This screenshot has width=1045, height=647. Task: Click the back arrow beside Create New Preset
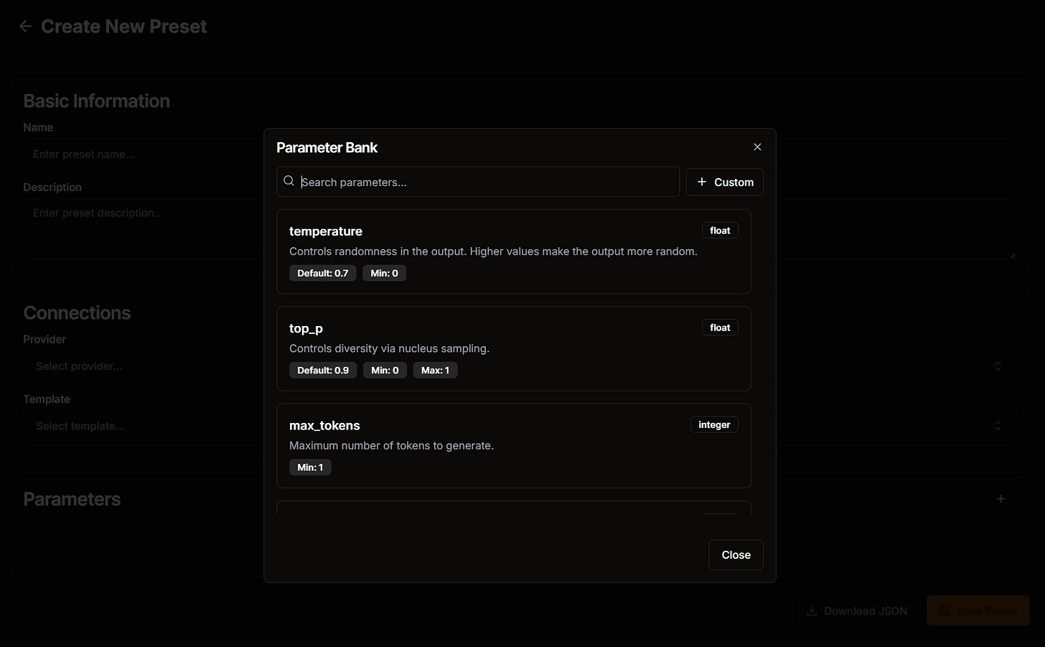pos(25,26)
